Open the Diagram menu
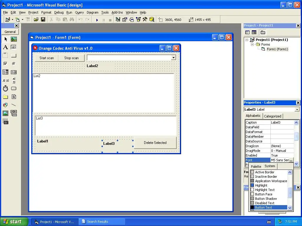 (92, 12)
